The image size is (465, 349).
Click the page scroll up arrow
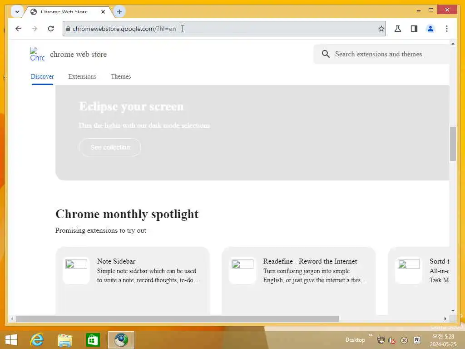coord(453,44)
